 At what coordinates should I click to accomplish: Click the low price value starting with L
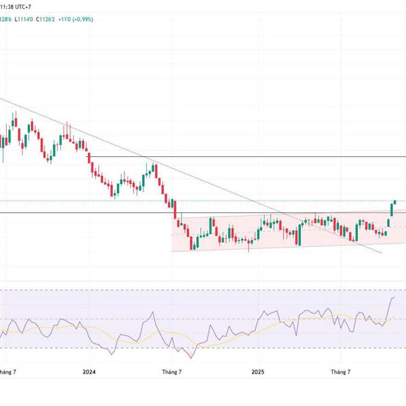point(24,19)
